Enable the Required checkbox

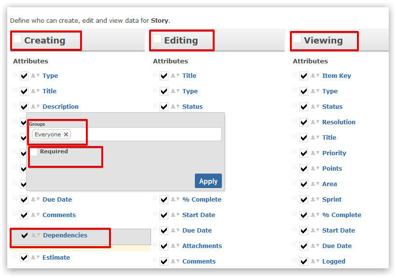[x=34, y=152]
